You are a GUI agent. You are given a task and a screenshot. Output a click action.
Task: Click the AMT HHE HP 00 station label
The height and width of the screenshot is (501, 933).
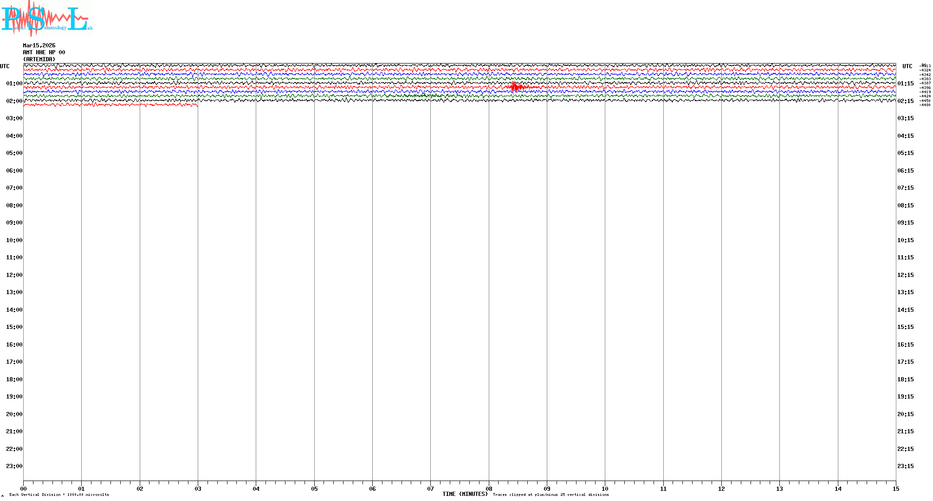pyautogui.click(x=44, y=52)
